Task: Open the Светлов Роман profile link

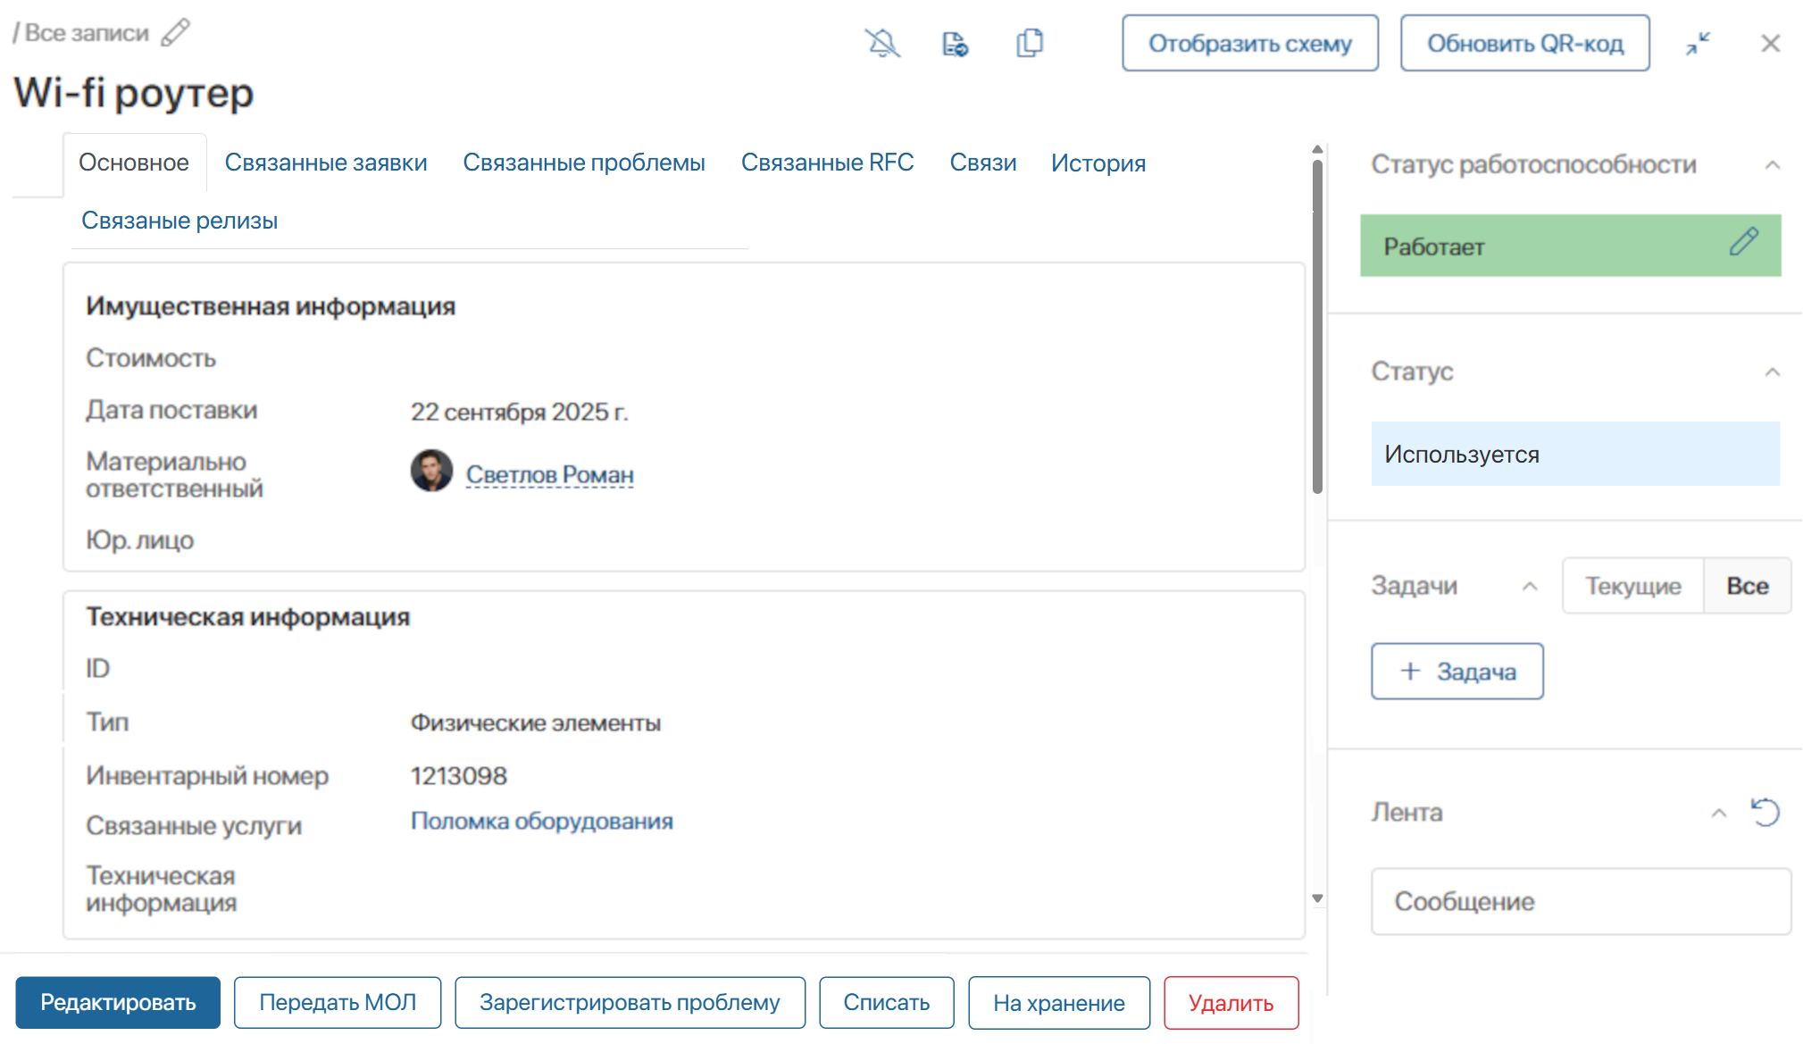Action: pyautogui.click(x=550, y=474)
